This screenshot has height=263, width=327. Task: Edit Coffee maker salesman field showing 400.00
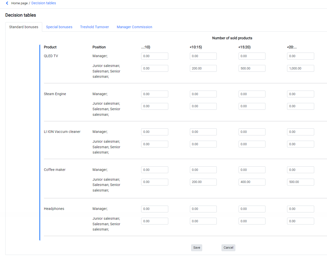click(252, 182)
